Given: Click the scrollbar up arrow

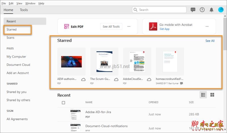Looking at the screenshot, I should (225, 16).
